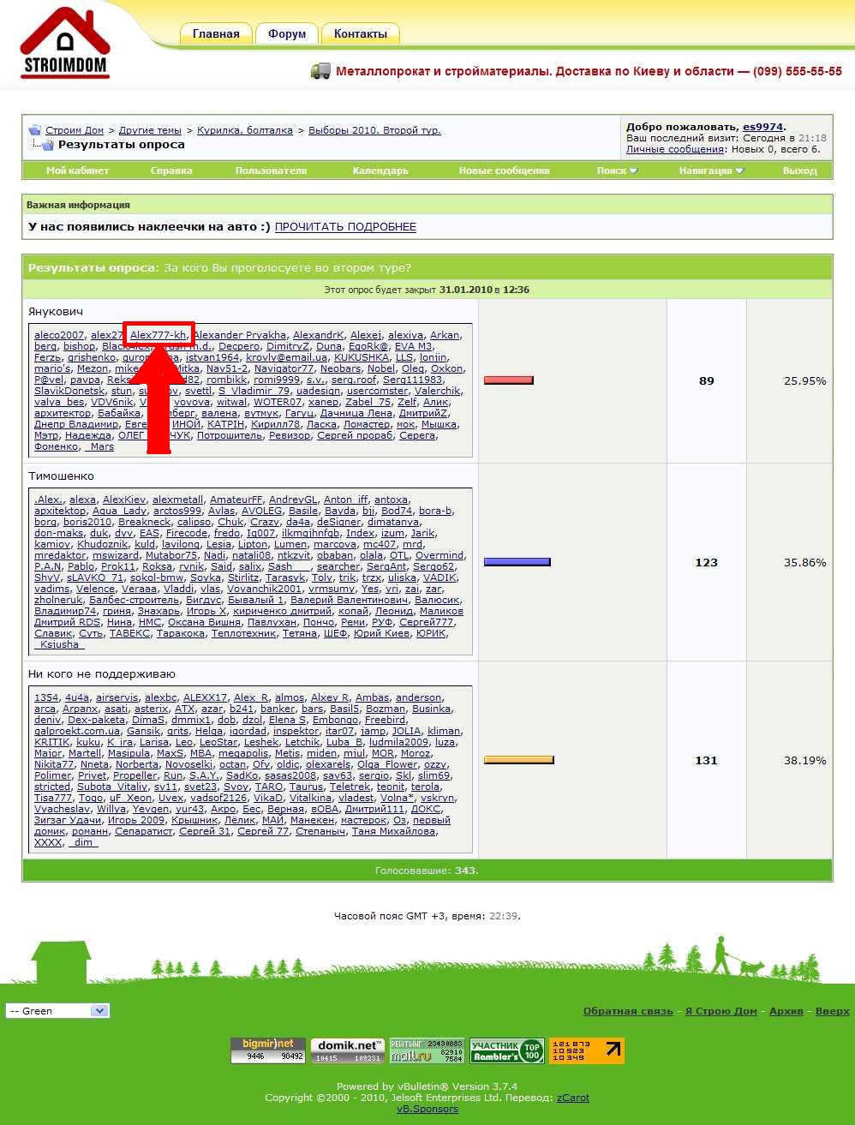Screen dimensions: 855x1125
Task: Click vote count 123 for Тимошенко
Action: (706, 562)
